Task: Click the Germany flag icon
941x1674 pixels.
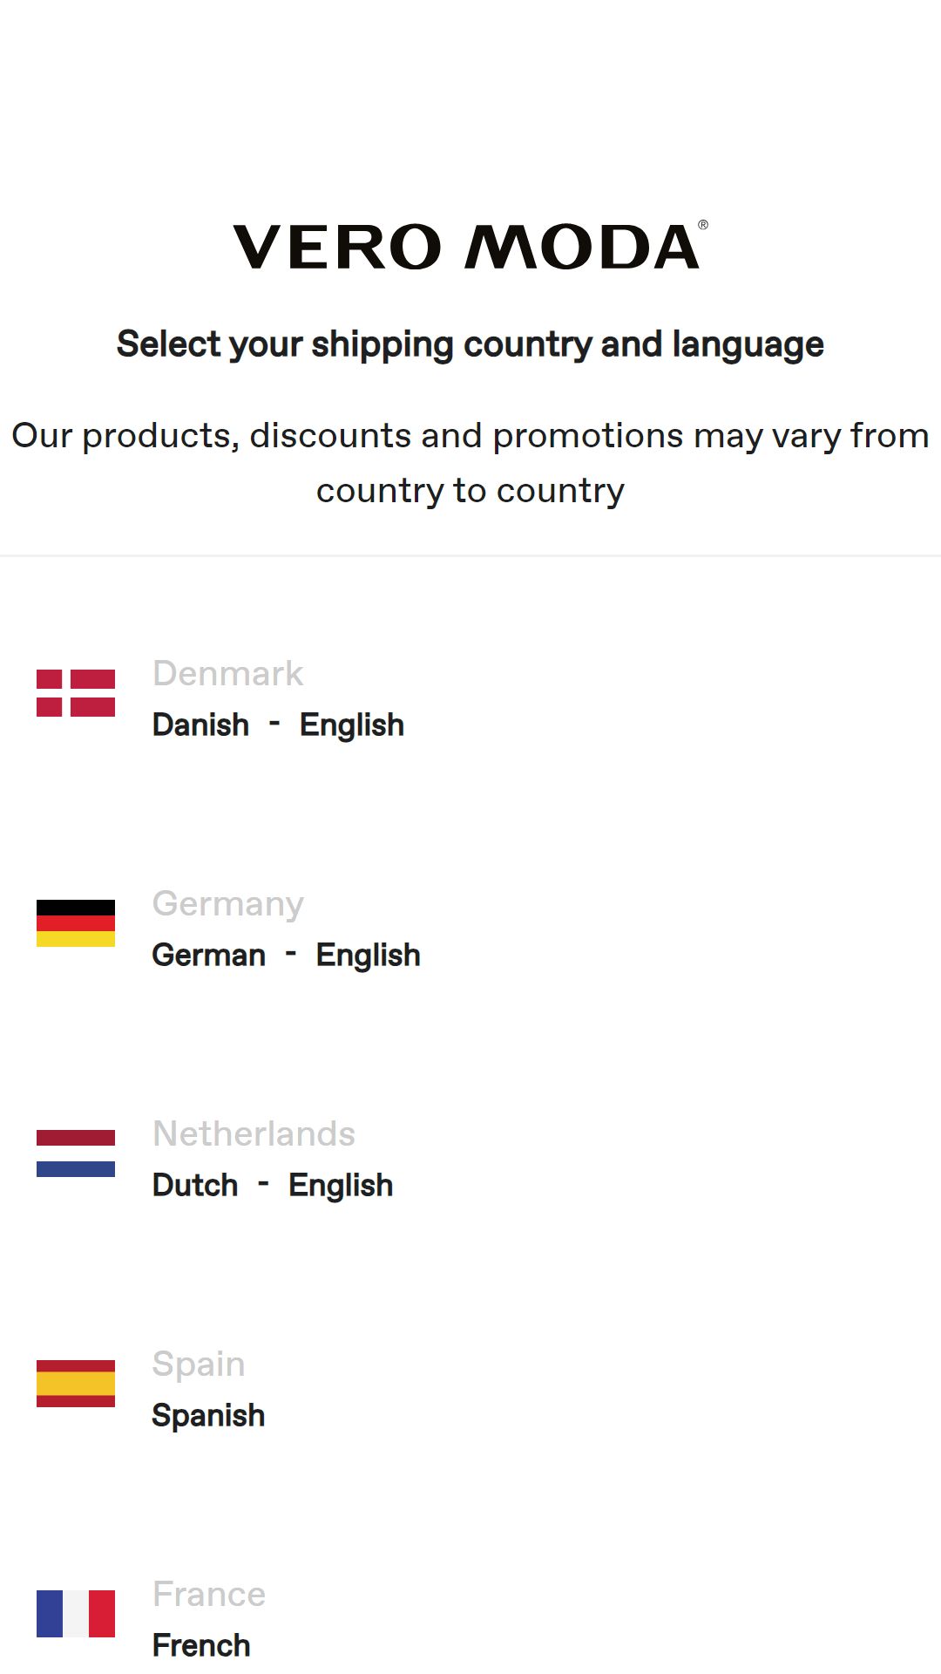Action: (x=76, y=923)
